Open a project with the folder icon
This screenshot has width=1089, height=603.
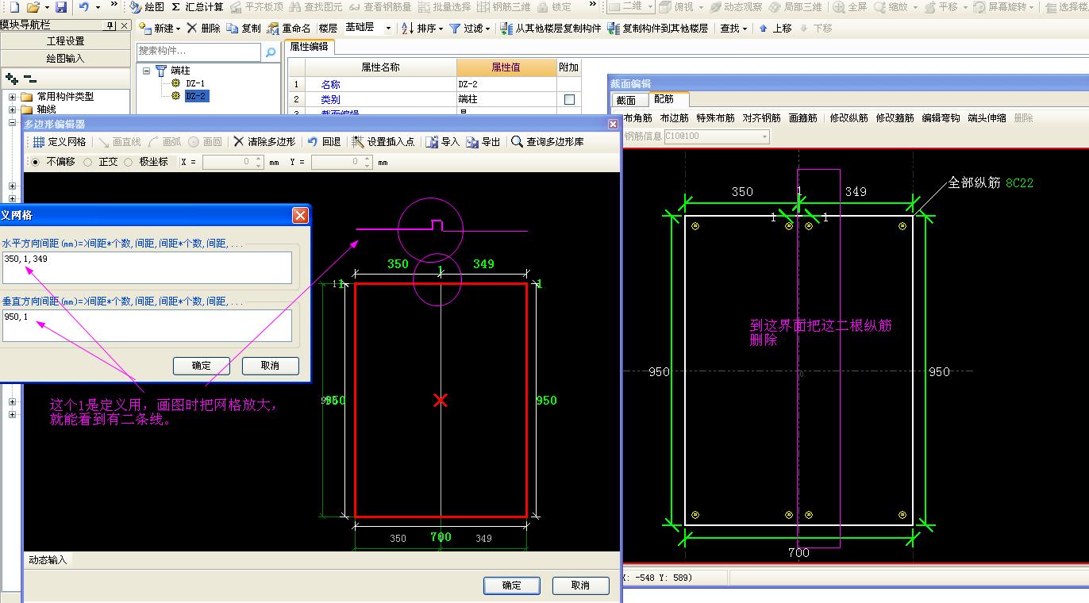(x=33, y=6)
